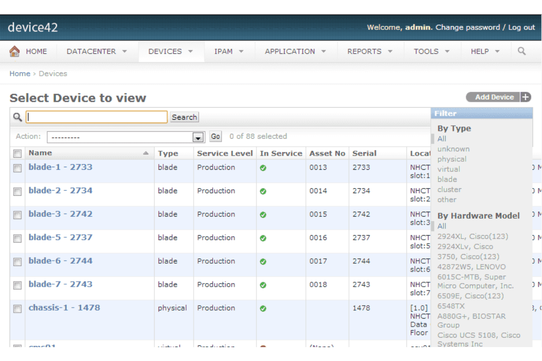Click the in-service green check for blade-6

[x=263, y=262]
